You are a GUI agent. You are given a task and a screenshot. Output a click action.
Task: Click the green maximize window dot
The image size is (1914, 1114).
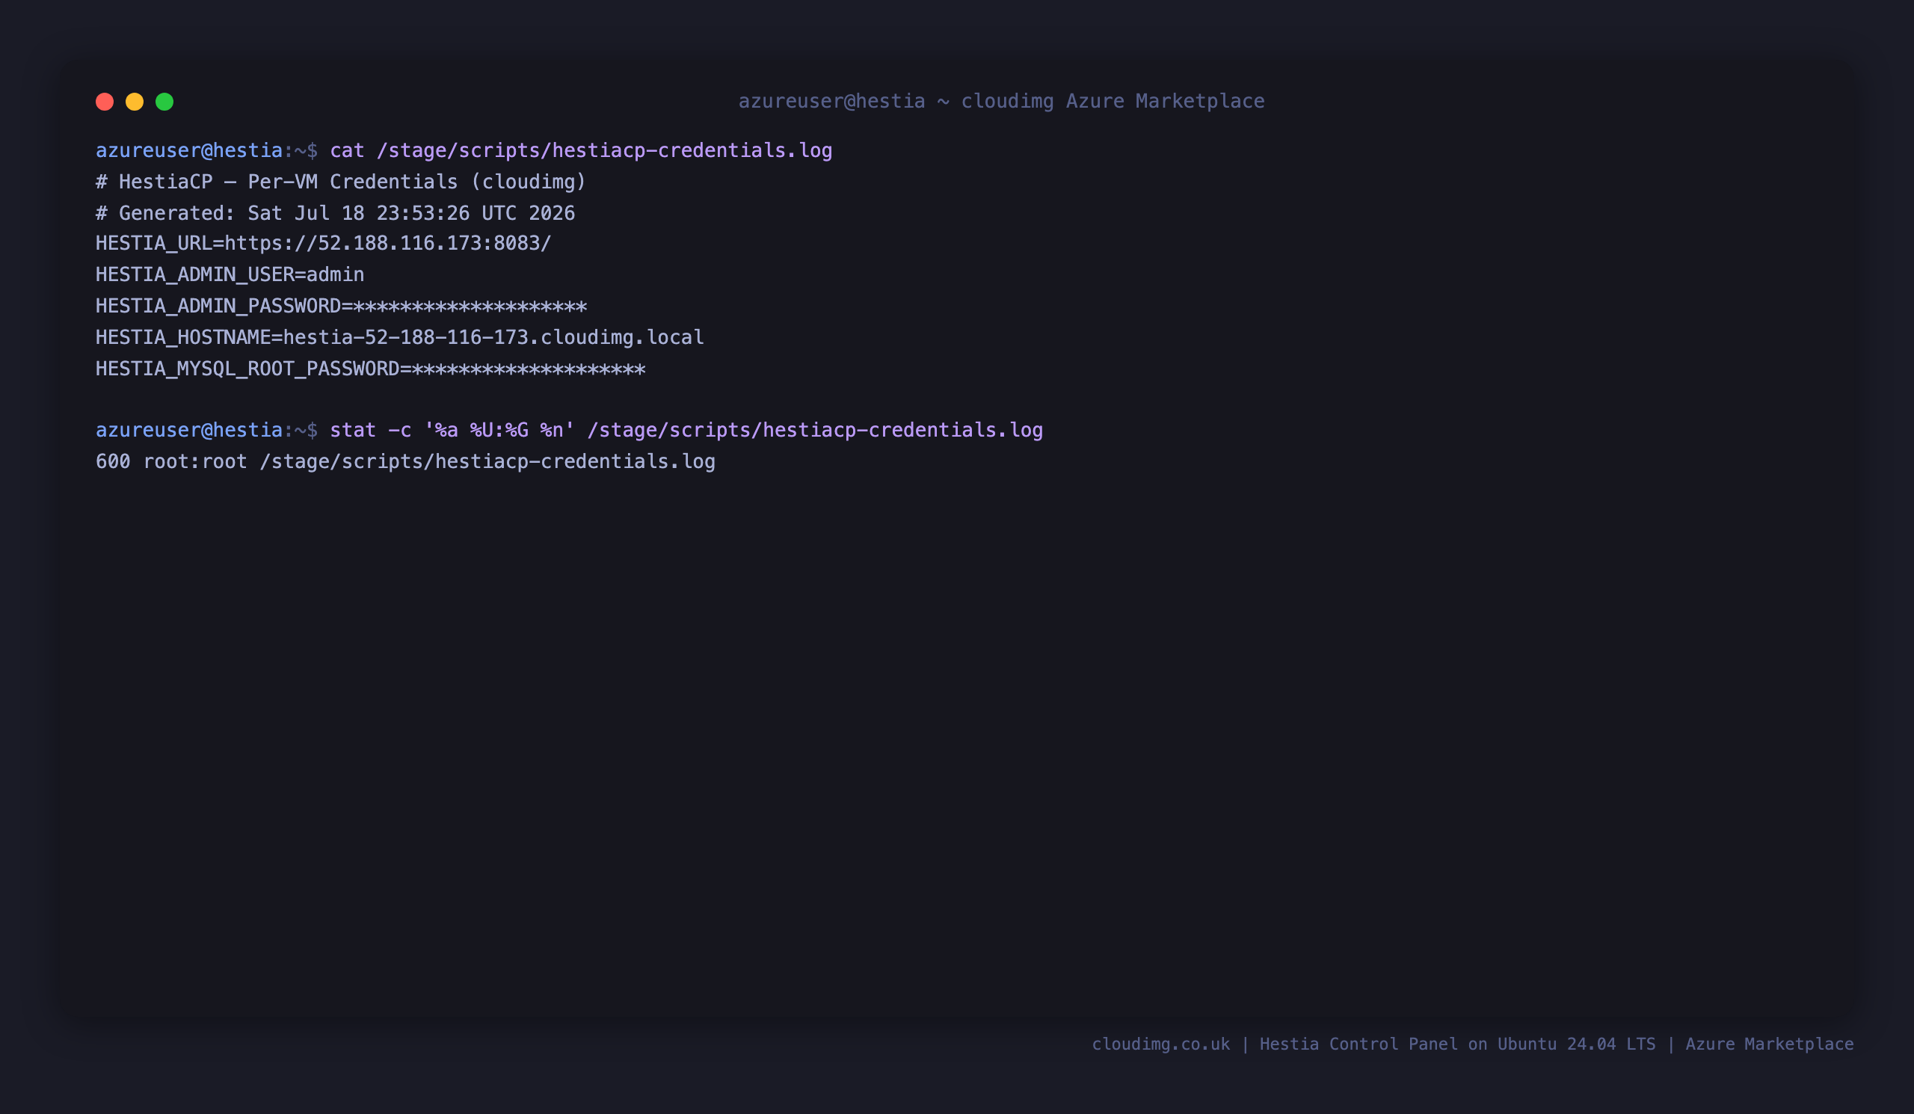[164, 102]
